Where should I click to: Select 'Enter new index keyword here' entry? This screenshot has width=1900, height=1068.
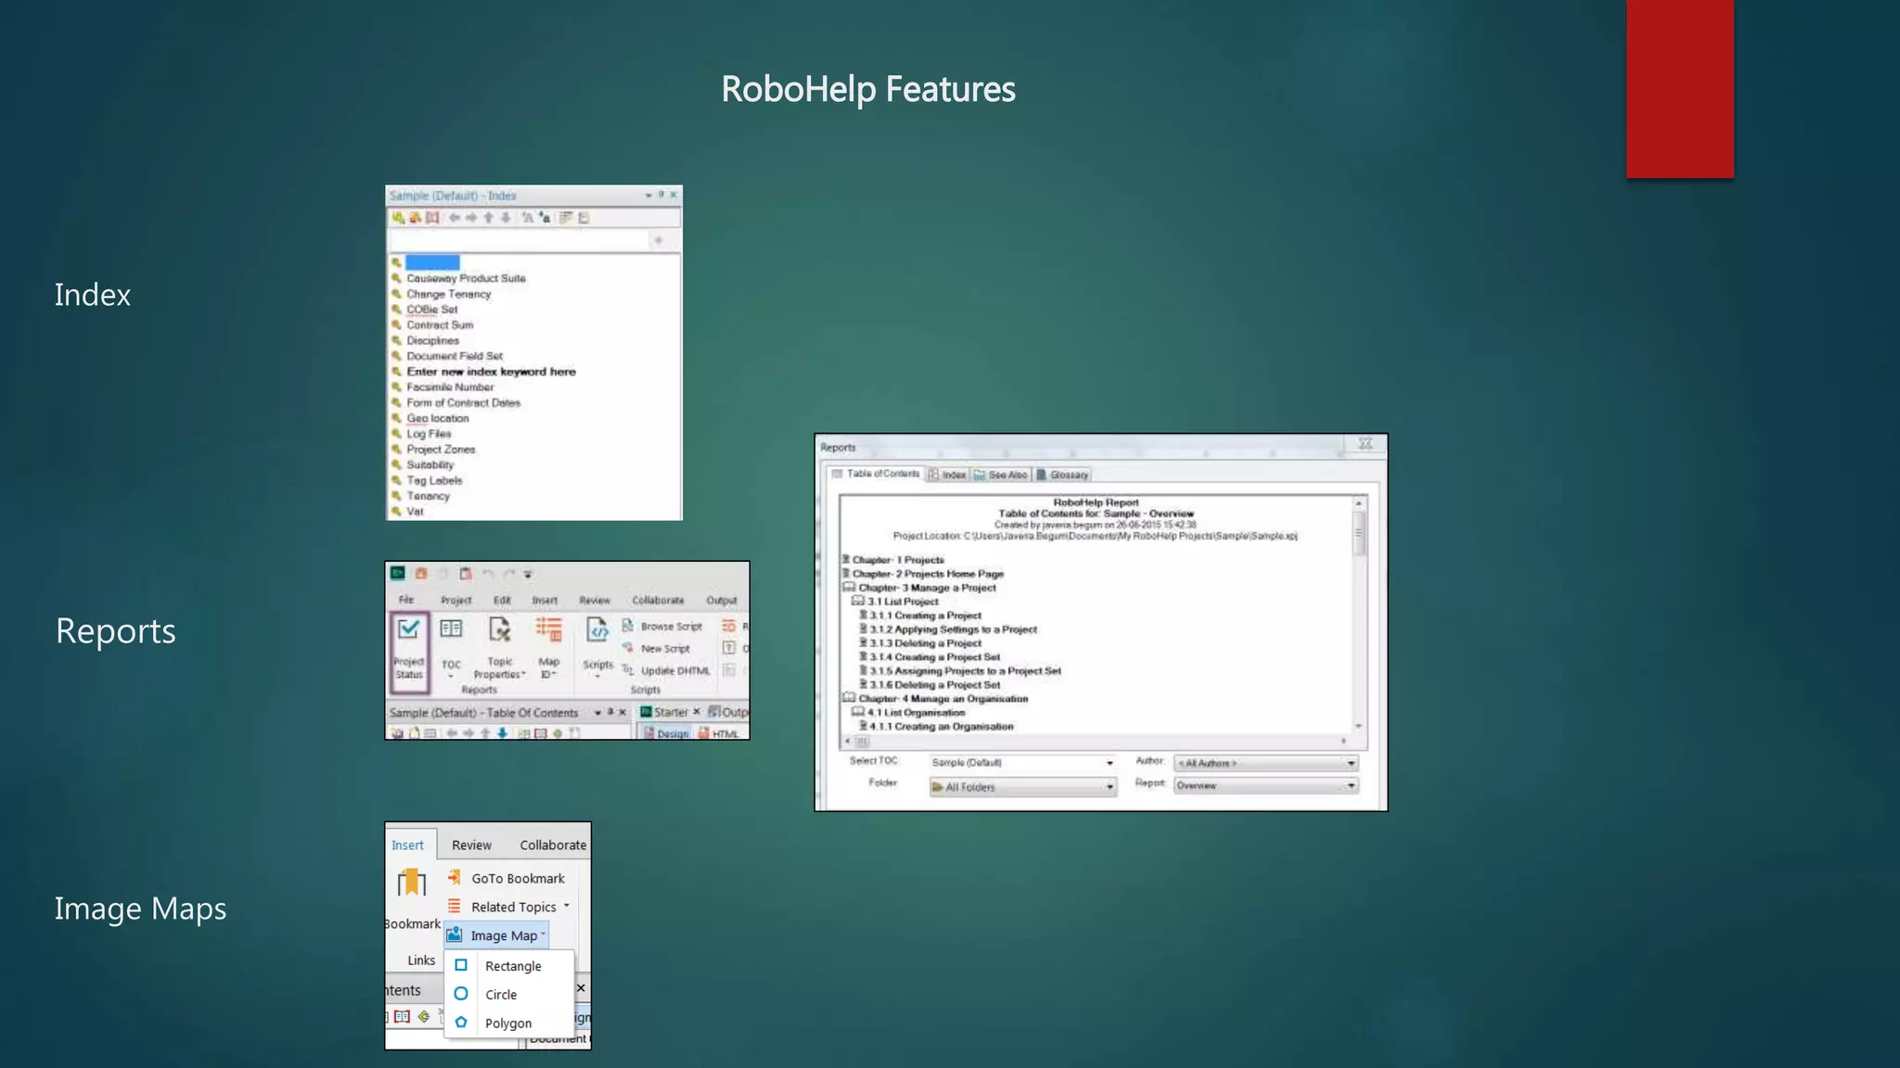click(491, 372)
